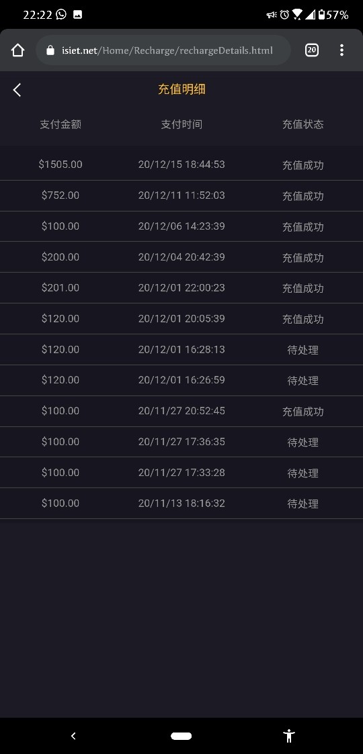Tap the Android back navigation arrow
363x754 pixels.
[73, 736]
